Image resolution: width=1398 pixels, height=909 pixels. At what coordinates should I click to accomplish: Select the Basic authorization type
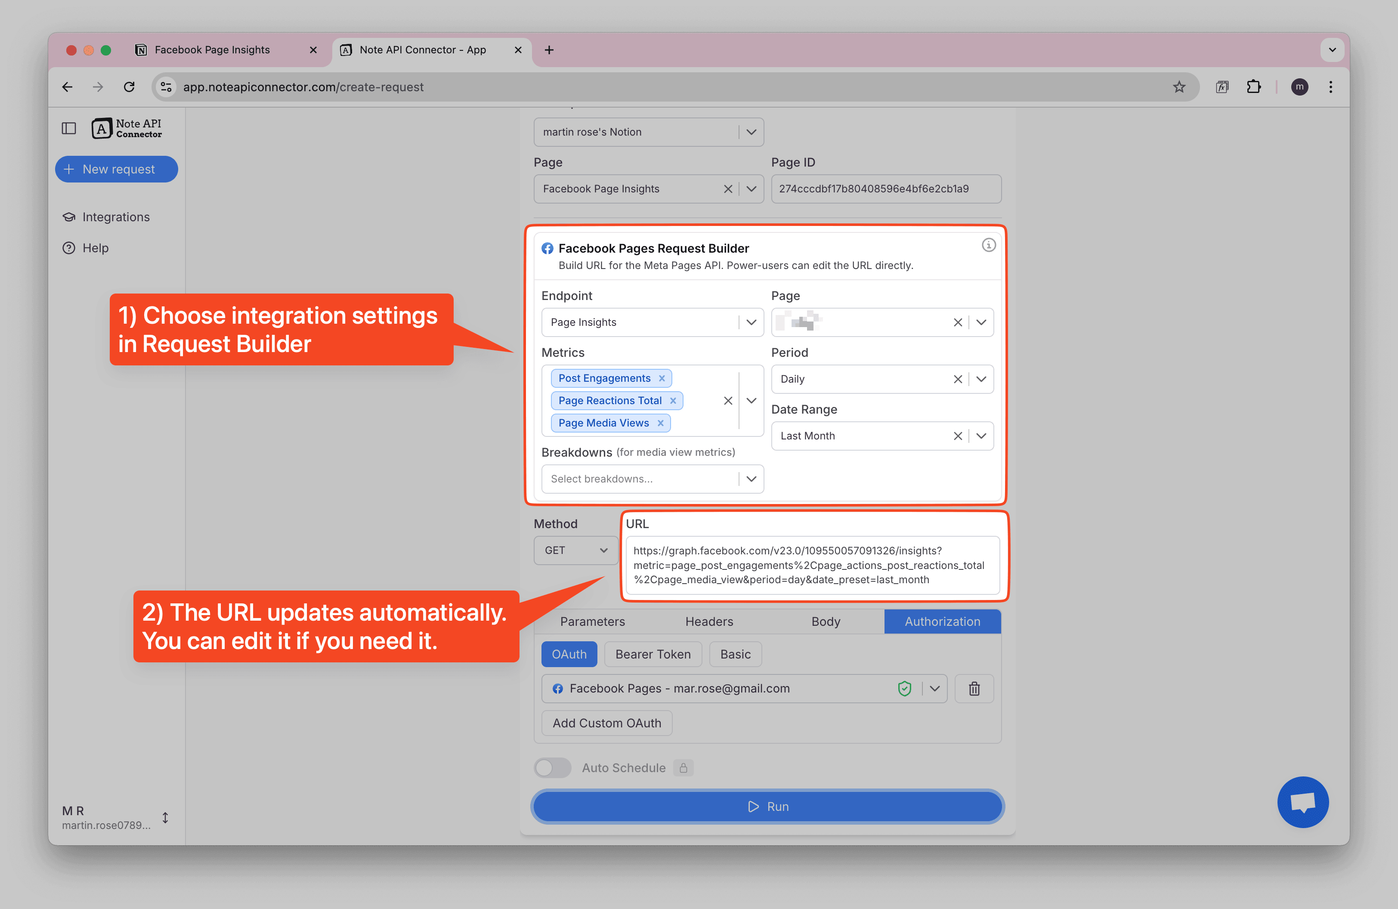[736, 654]
